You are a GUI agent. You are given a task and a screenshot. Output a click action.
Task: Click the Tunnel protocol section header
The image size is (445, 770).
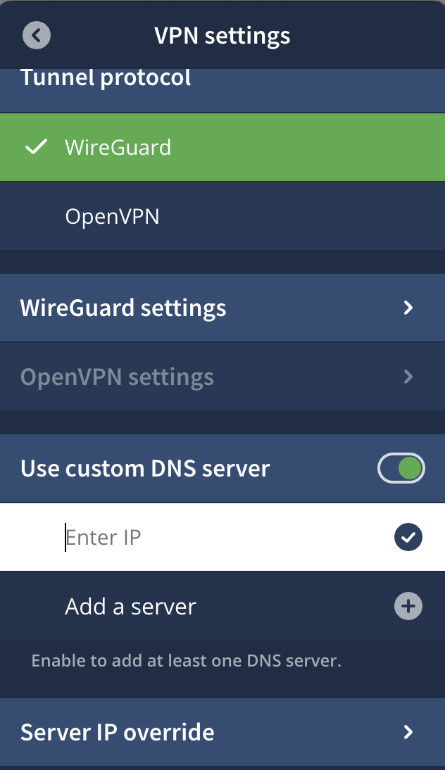pos(106,77)
